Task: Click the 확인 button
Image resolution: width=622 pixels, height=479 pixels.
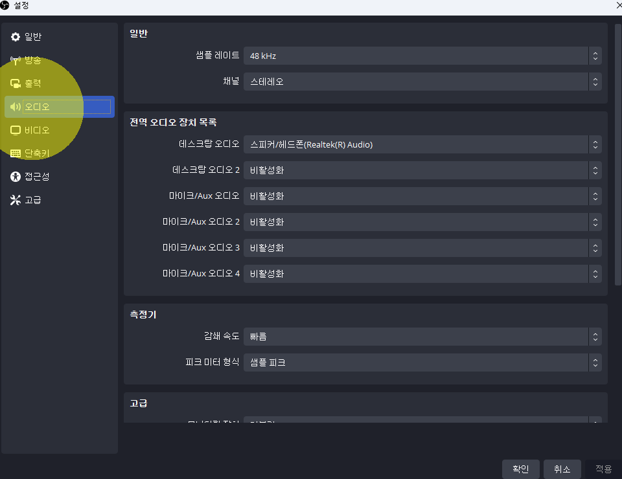Action: [521, 469]
